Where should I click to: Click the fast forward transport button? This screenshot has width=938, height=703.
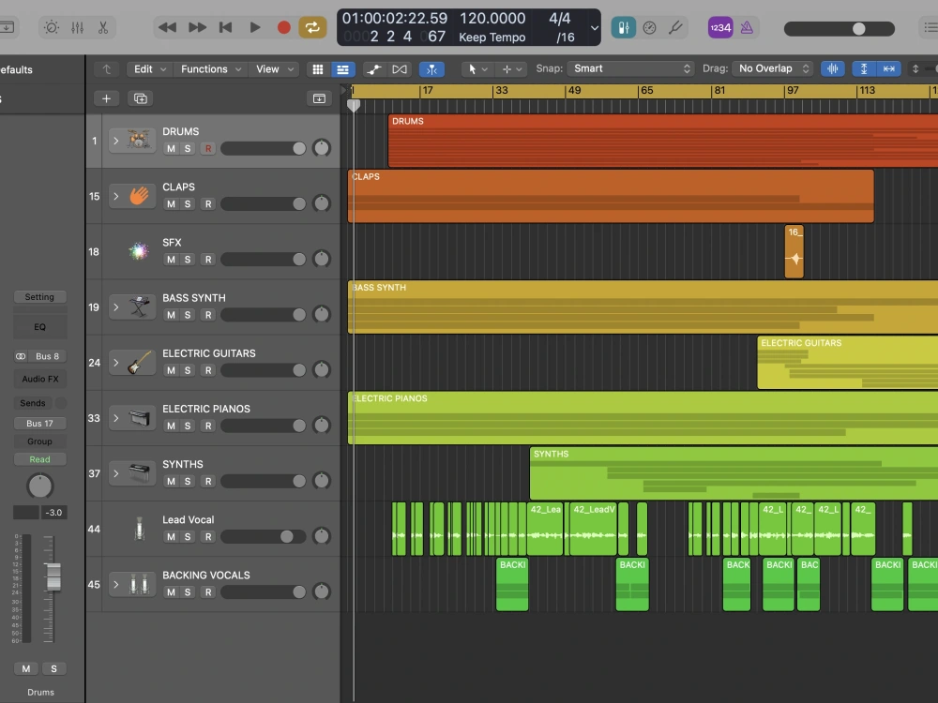[x=197, y=27]
